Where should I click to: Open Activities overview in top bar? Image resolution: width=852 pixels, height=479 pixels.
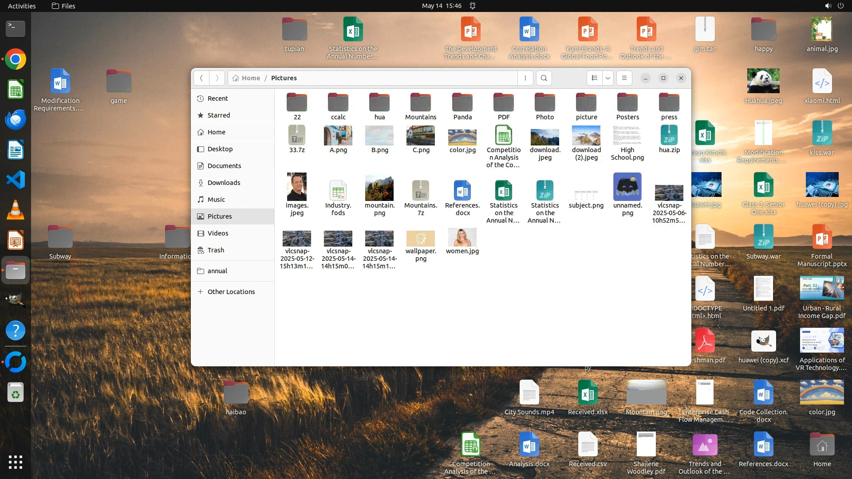[22, 6]
